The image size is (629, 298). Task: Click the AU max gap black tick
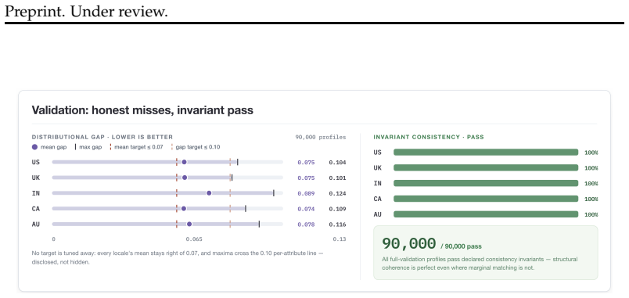pyautogui.click(x=259, y=224)
